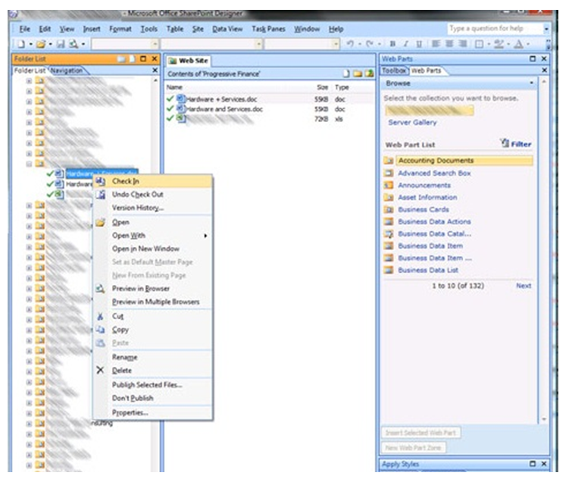Select Announcements web part
The image size is (569, 479).
click(424, 186)
